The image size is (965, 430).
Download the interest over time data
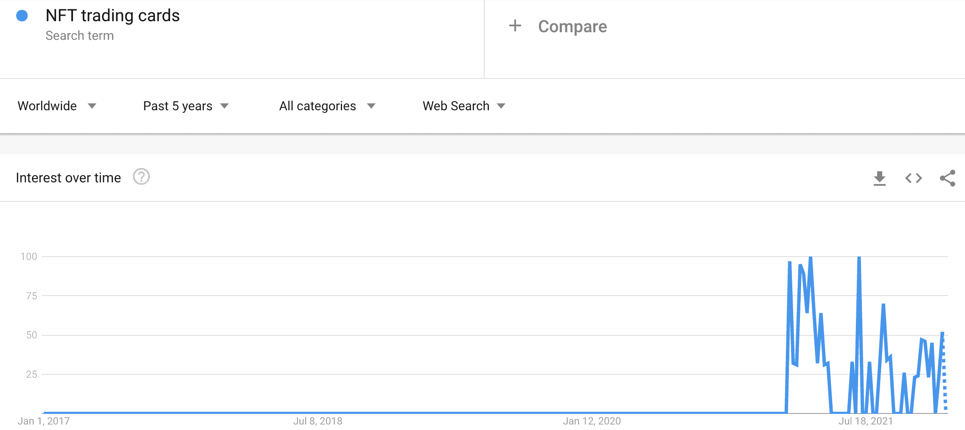pos(879,179)
